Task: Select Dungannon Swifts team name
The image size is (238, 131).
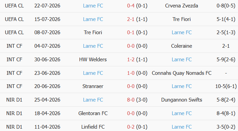Action: (x=181, y=100)
